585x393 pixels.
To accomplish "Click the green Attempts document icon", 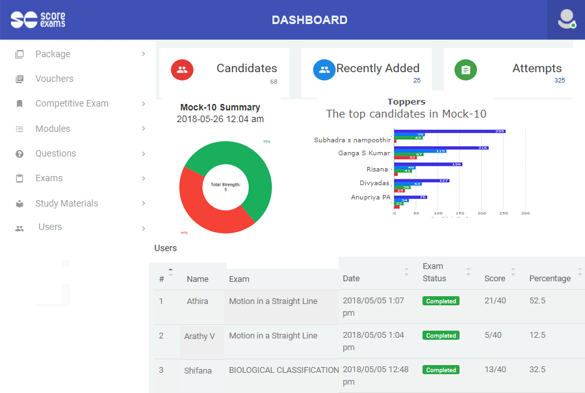I will tap(465, 70).
